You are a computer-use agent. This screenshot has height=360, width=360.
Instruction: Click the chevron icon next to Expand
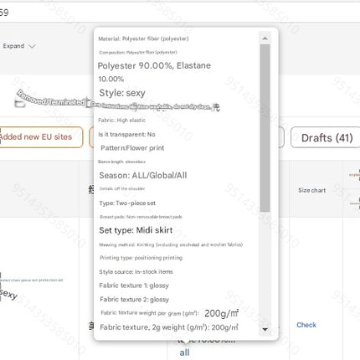[x=33, y=46]
